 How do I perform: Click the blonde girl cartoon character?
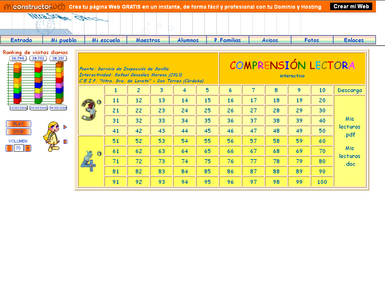pyautogui.click(x=51, y=136)
